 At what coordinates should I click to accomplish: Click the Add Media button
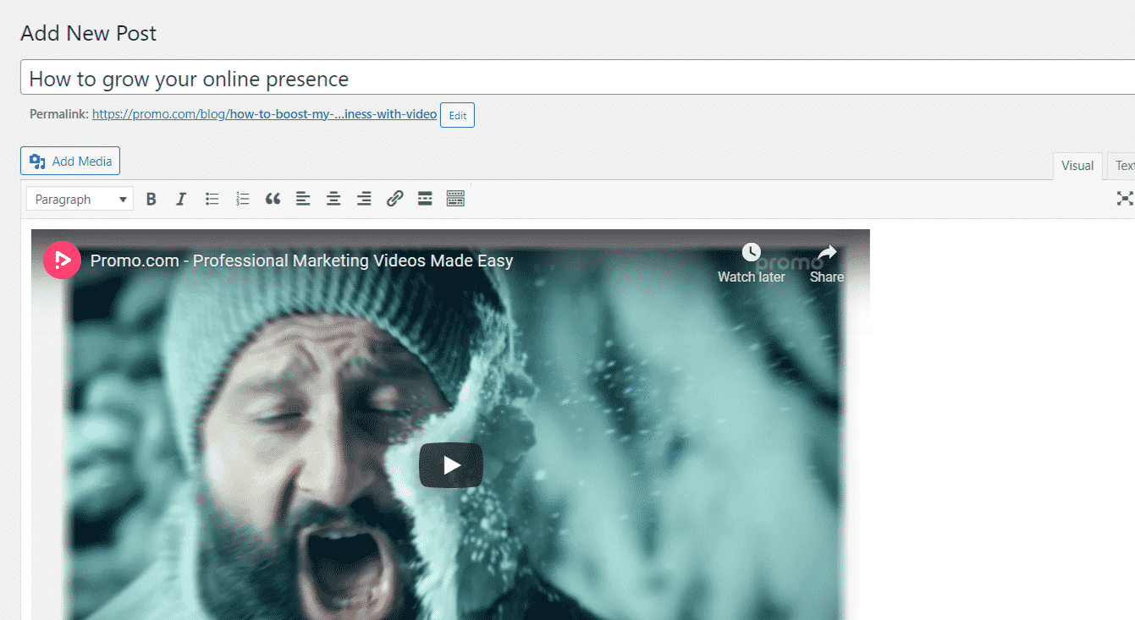coord(69,161)
